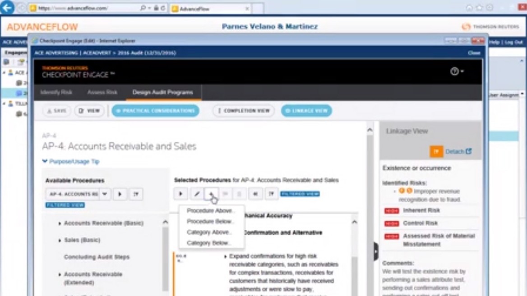Image resolution: width=527 pixels, height=296 pixels.
Task: Click the add (plus) icon in Selected Procedures
Action: click(211, 194)
